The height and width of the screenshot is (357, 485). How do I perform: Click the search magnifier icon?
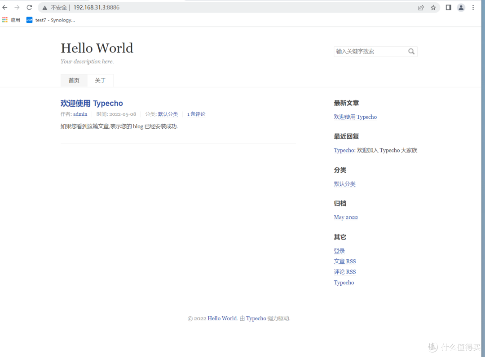click(x=411, y=51)
